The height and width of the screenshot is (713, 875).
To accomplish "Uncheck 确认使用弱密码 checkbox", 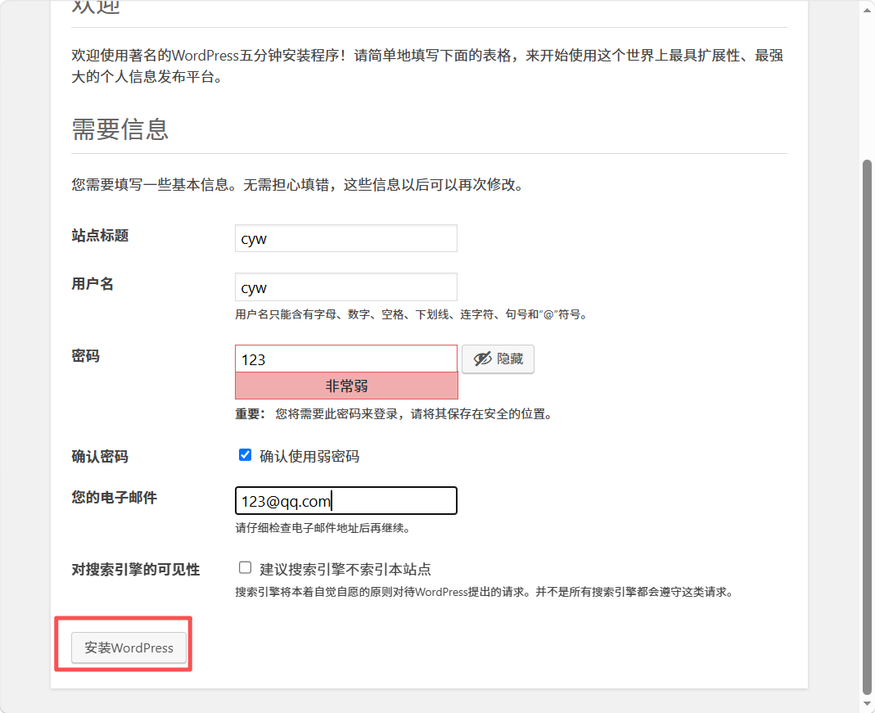I will tap(245, 455).
